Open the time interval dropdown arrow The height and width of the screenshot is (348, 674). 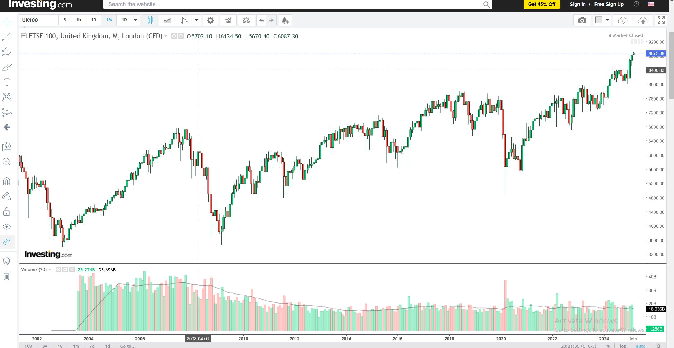pyautogui.click(x=135, y=20)
